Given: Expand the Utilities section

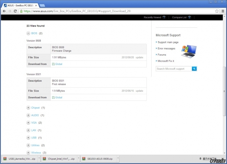Looking at the screenshot, I should [28, 145].
